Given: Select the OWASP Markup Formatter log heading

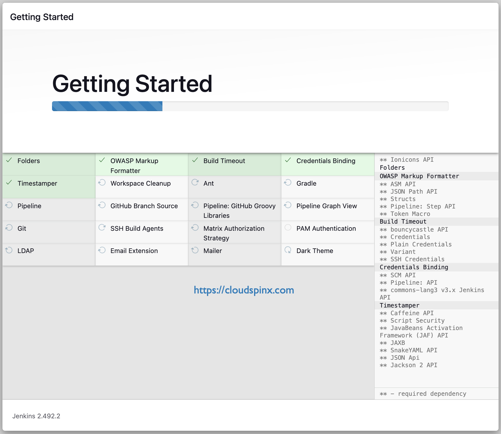Looking at the screenshot, I should (x=419, y=176).
